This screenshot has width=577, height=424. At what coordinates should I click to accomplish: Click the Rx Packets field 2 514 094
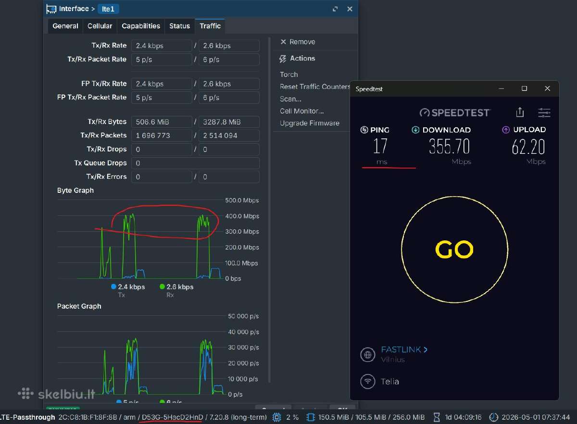point(229,136)
